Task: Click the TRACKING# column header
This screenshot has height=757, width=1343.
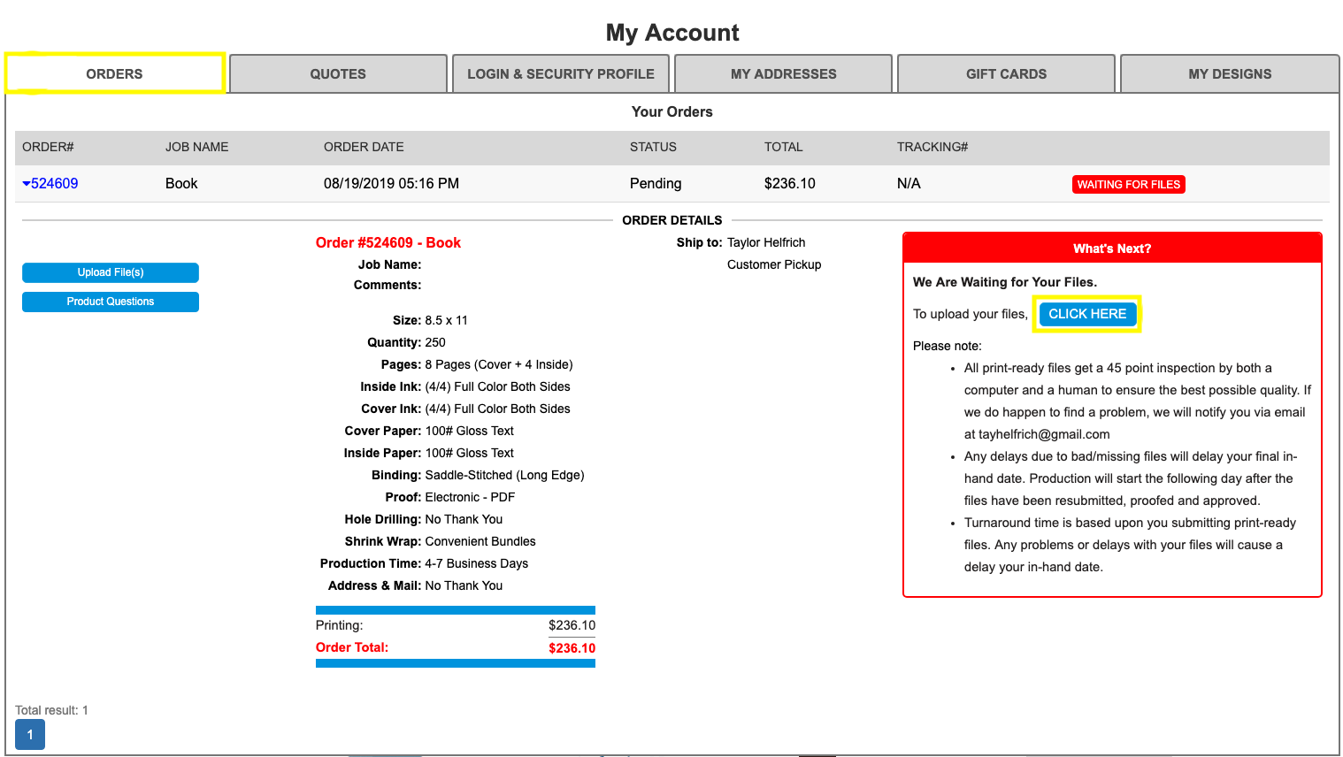Action: coord(932,147)
